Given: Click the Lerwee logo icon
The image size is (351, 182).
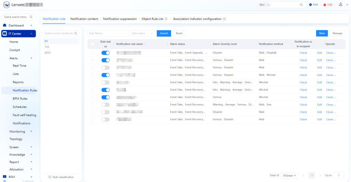Looking at the screenshot, I should click(x=7, y=5).
